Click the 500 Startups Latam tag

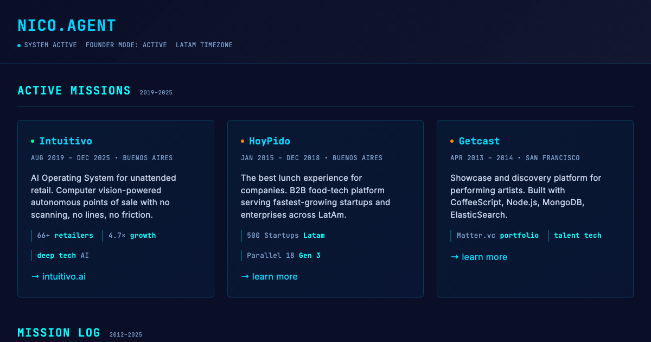tap(283, 236)
